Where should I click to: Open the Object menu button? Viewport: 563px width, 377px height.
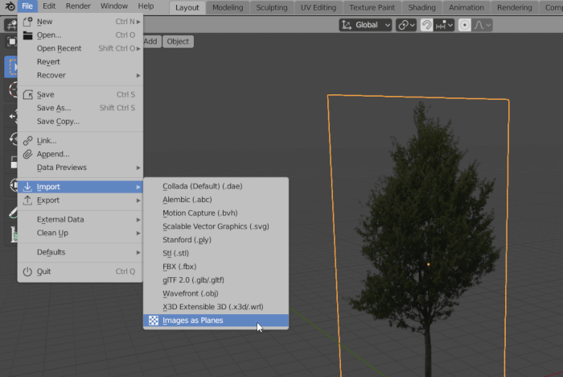pyautogui.click(x=178, y=41)
